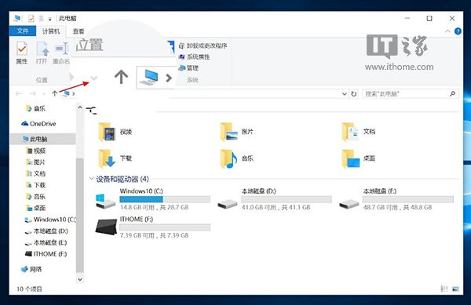Select the Windows10 (C:) drive icon
The width and height of the screenshot is (471, 305).
tap(105, 201)
